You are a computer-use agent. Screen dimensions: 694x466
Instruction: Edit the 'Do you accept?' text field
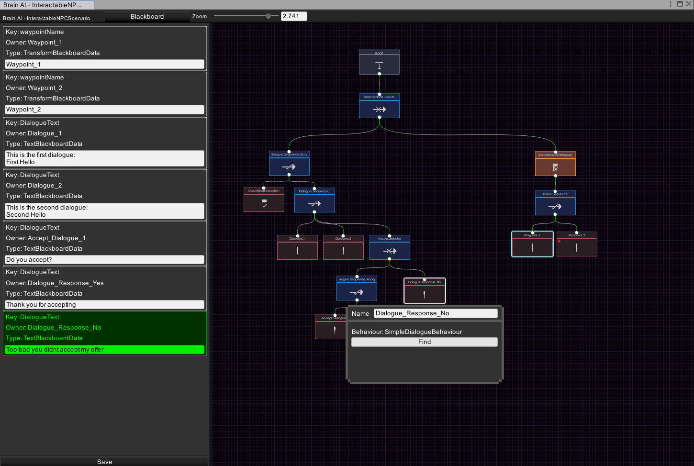tap(104, 260)
